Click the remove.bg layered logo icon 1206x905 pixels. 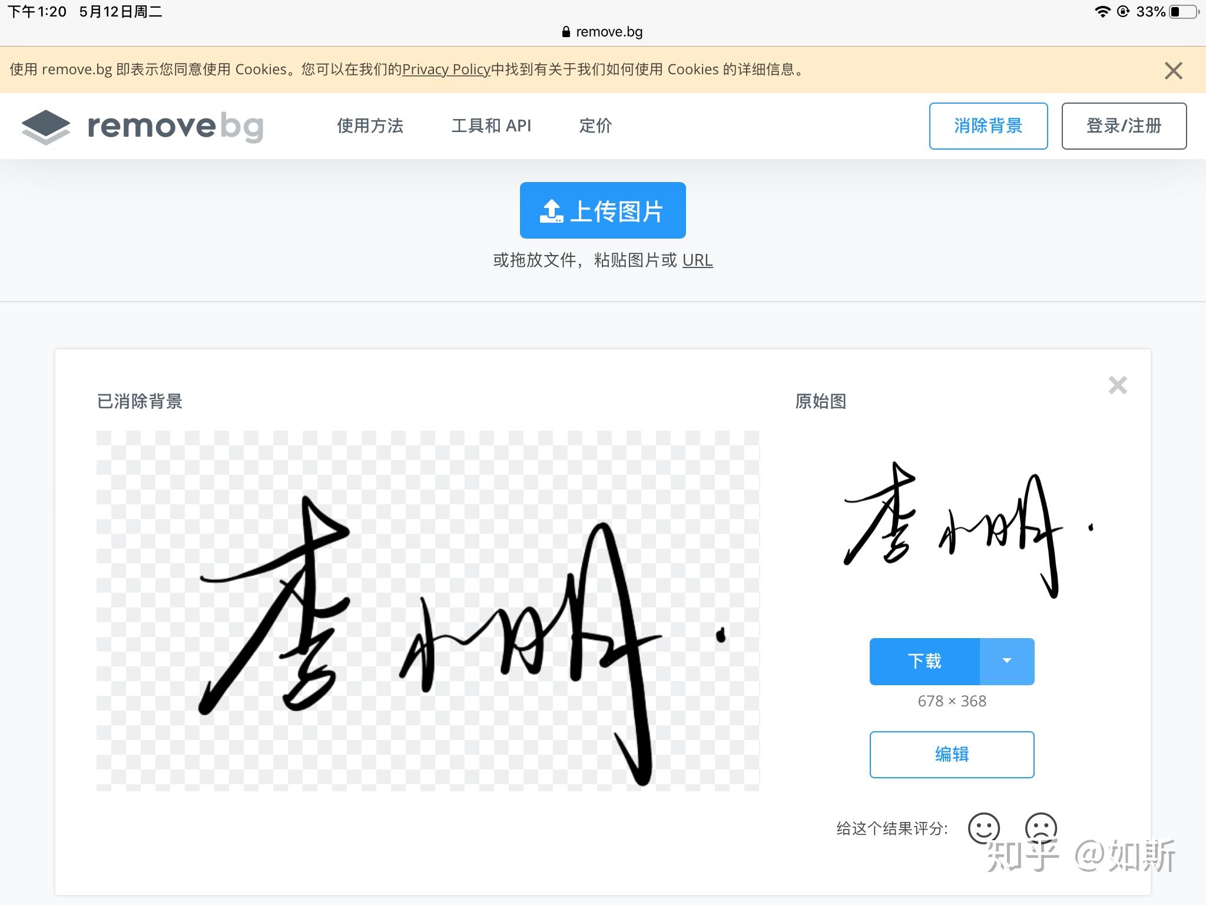point(46,126)
